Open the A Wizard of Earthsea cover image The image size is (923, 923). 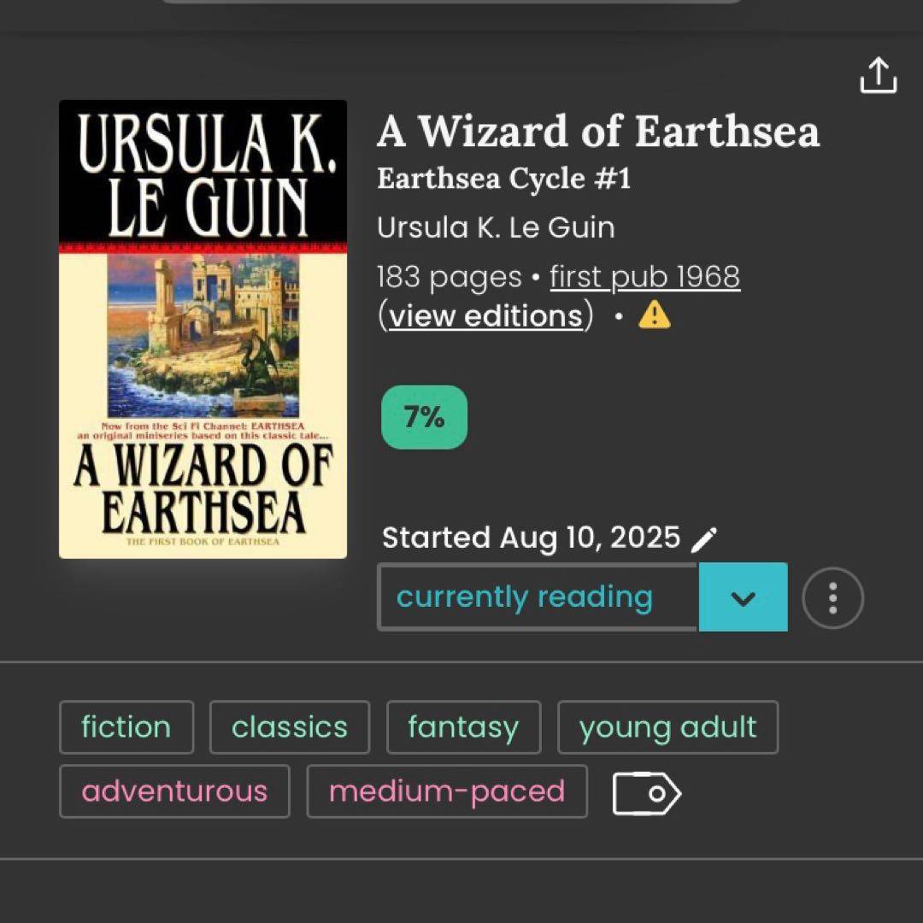[203, 330]
